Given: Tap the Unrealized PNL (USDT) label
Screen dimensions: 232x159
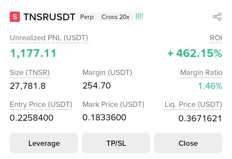Looking at the screenshot, I should (49, 38).
